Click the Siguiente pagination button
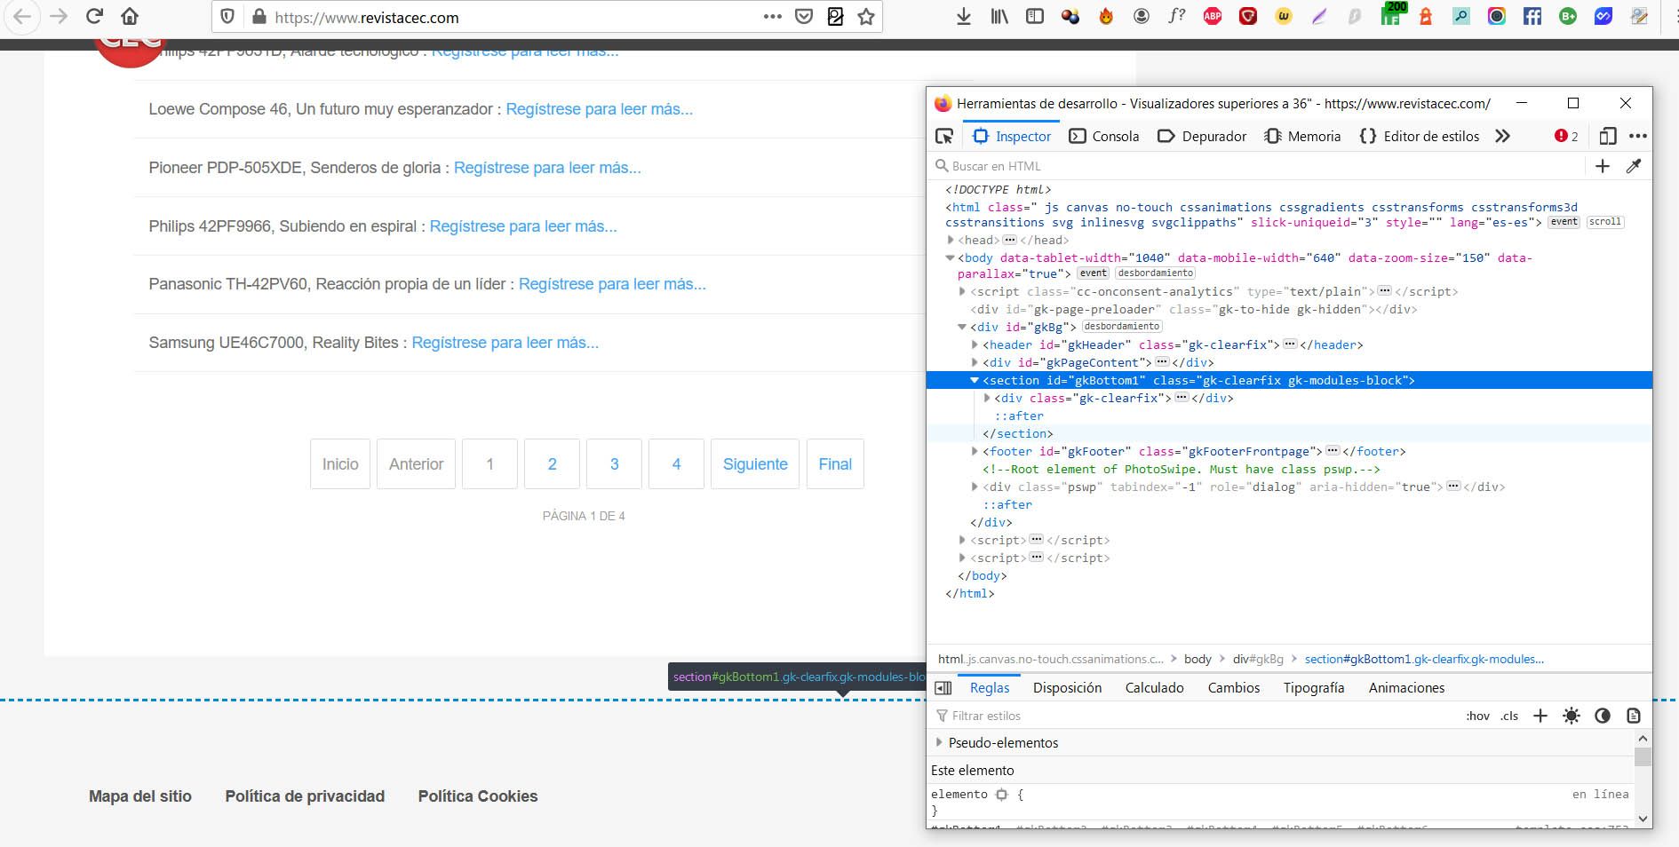This screenshot has height=847, width=1679. [x=755, y=463]
